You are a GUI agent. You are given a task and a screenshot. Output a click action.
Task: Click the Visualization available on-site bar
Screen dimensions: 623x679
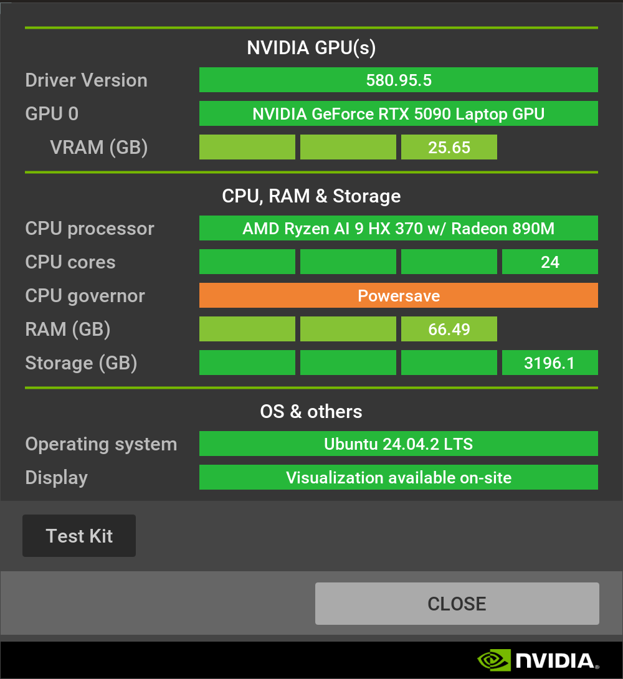click(x=399, y=478)
